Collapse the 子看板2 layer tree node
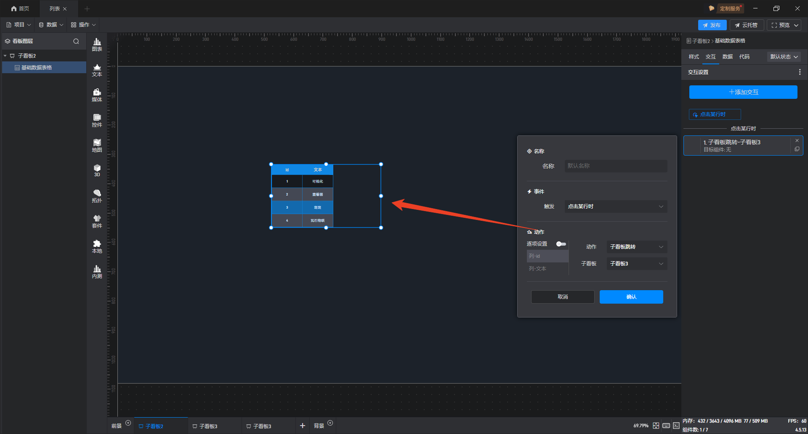Screen dimensions: 808x434 [5, 56]
